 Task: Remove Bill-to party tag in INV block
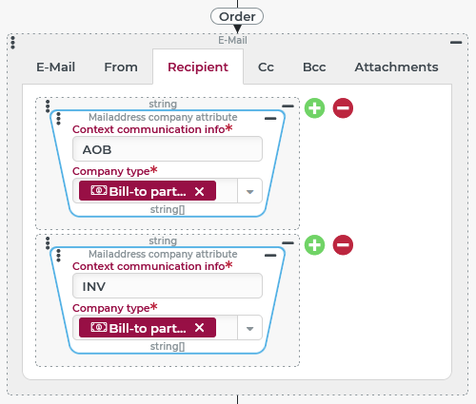pos(199,328)
